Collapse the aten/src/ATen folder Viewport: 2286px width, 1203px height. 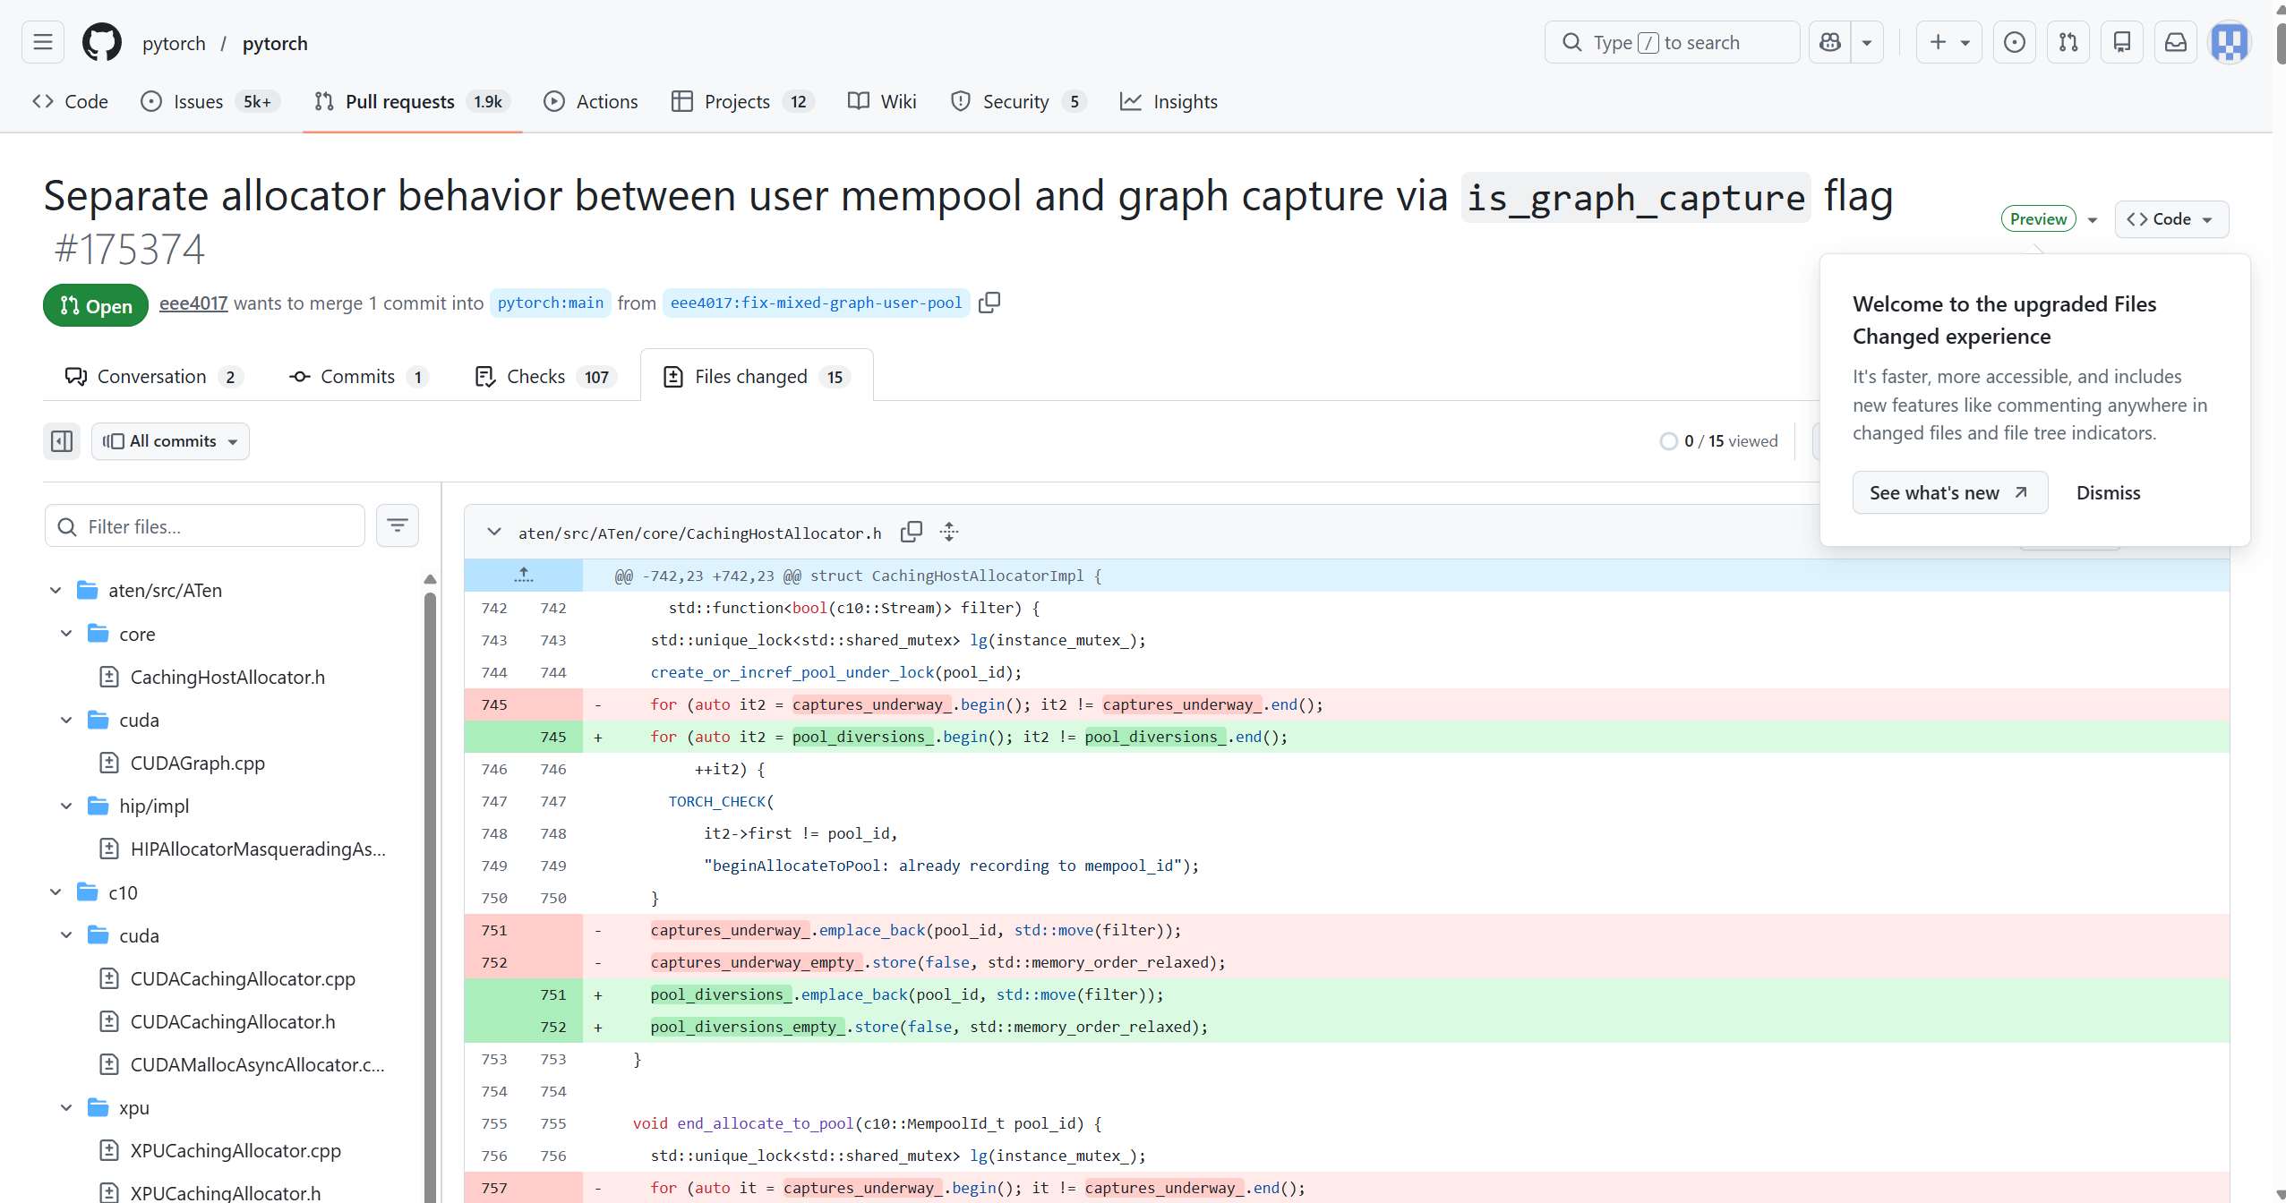[x=56, y=590]
